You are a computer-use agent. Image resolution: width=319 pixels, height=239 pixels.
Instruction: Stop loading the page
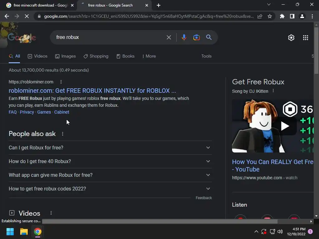(x=27, y=16)
